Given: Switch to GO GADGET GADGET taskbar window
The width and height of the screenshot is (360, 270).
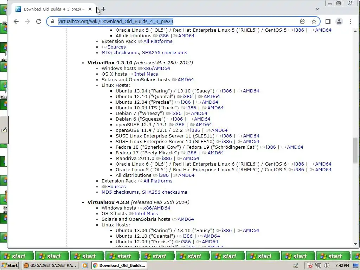Looking at the screenshot, I should coord(50,265).
